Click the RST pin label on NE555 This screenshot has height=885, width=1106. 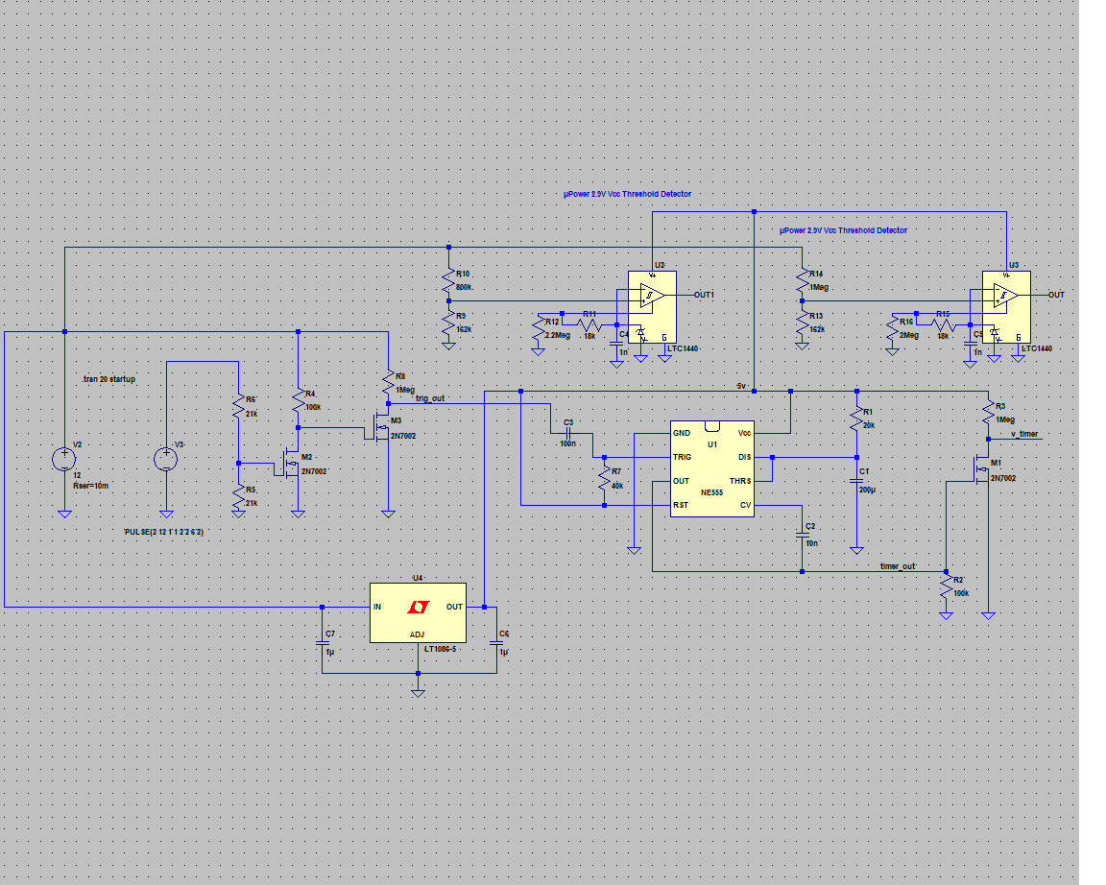(x=680, y=505)
